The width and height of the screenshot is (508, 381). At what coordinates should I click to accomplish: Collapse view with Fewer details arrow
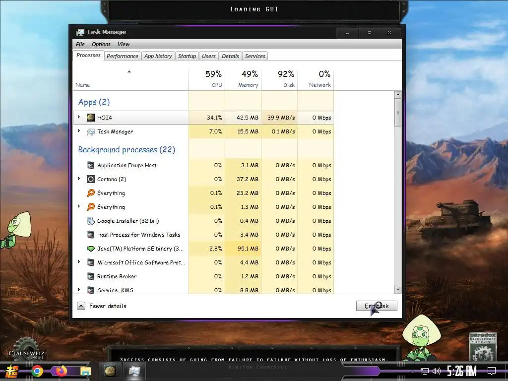coord(81,306)
